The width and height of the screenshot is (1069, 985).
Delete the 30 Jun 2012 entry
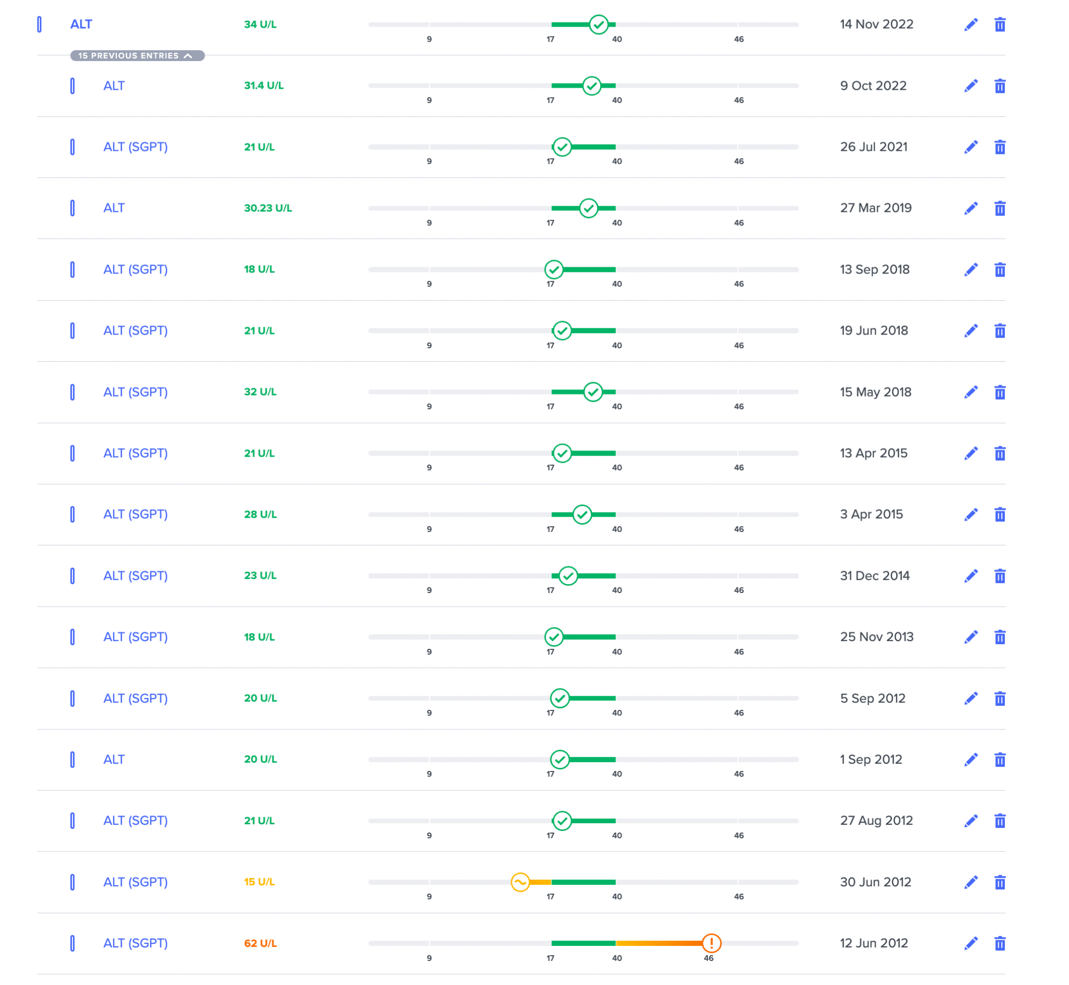pyautogui.click(x=1000, y=883)
